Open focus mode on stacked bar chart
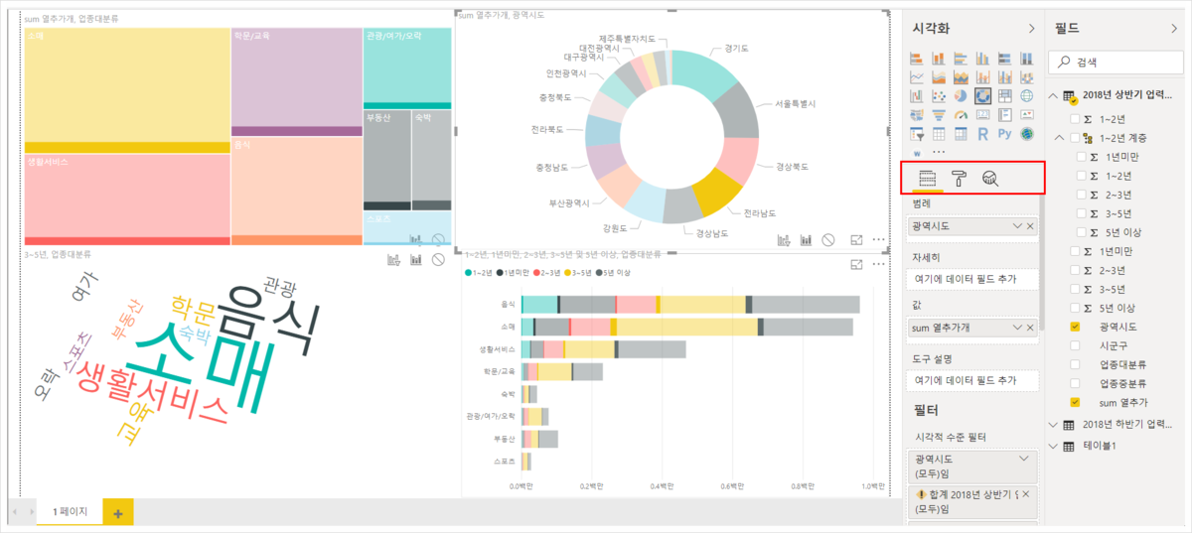This screenshot has height=533, width=1192. pyautogui.click(x=856, y=263)
